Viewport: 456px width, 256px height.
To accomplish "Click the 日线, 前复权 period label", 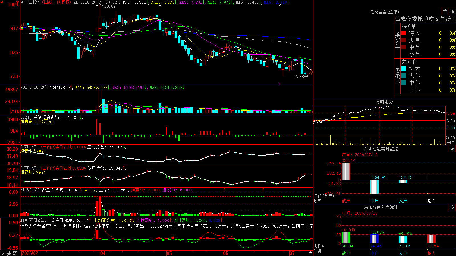I will coord(56,2).
